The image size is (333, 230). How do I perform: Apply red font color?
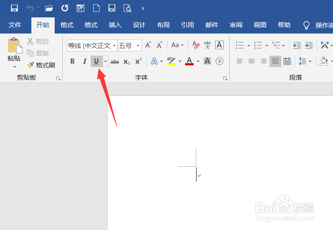pos(189,61)
